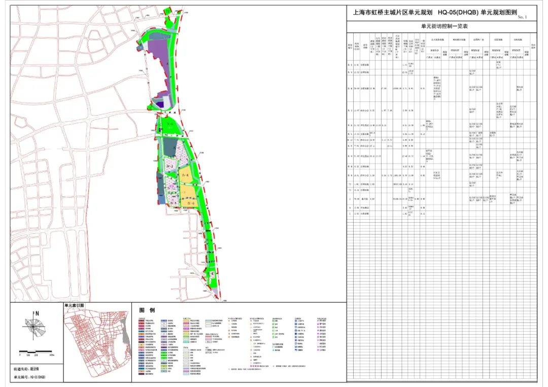This screenshot has height=387, width=548.
Task: Click the title '上海市虹桥主城片区单元规划'
Action: 392,13
